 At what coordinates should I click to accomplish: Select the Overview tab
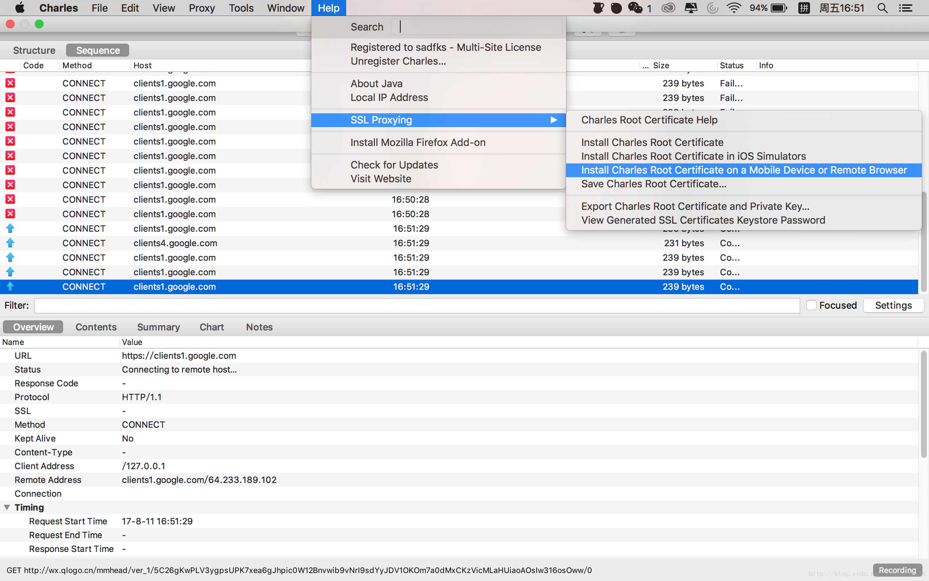[33, 327]
